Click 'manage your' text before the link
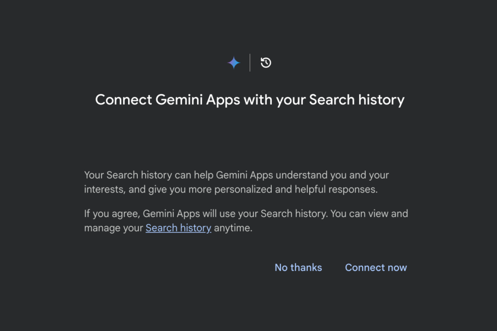497x331 pixels. point(114,228)
